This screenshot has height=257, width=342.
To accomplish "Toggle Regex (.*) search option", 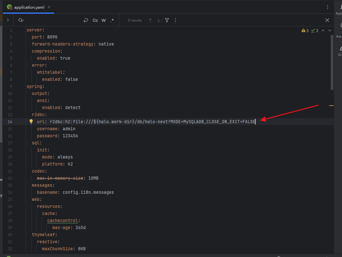I will [112, 20].
